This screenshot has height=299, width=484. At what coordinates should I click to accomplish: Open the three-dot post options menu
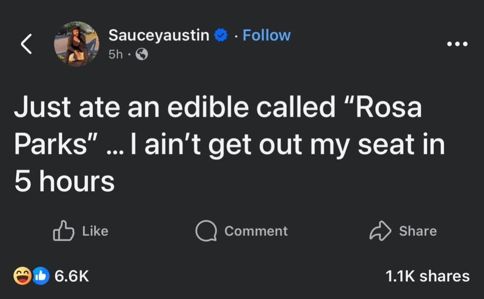point(457,44)
